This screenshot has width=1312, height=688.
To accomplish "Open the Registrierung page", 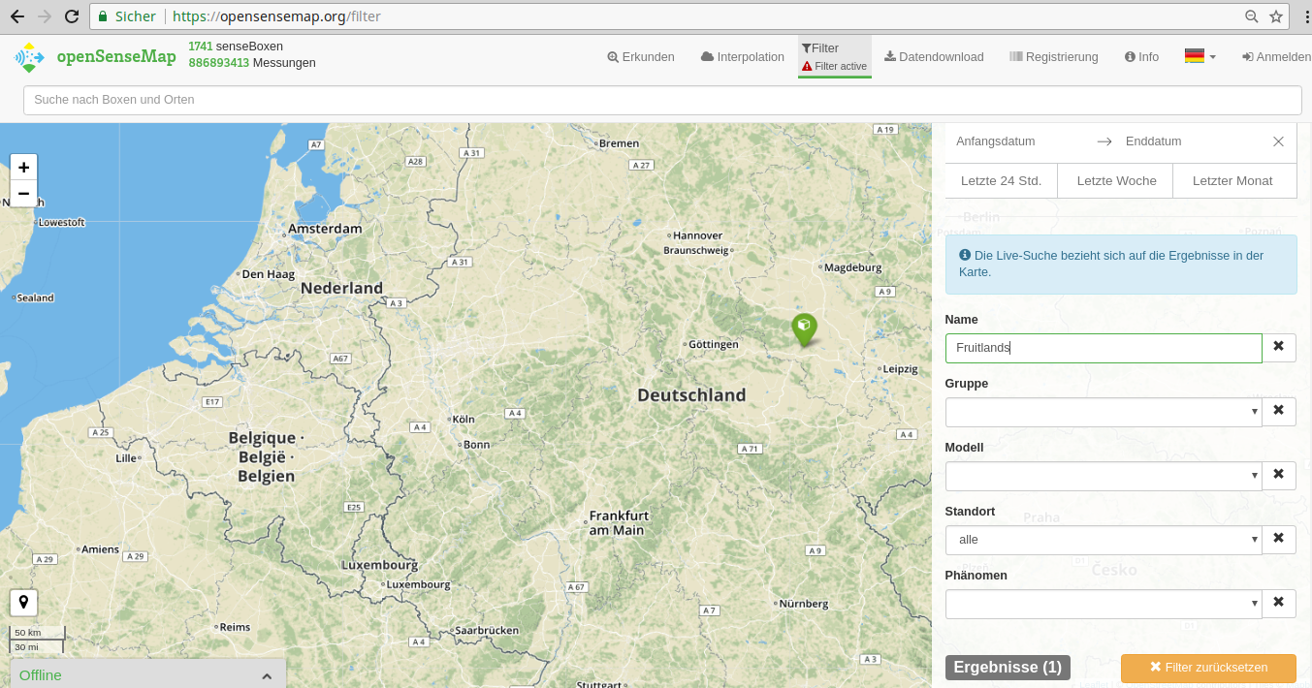I will 1054,57.
